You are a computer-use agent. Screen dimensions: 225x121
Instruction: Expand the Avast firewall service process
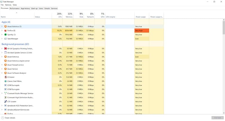pyautogui.click(x=2, y=65)
